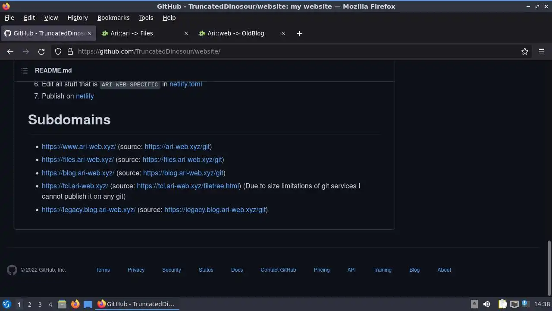Open tcl.ari-web.xyz/filetree.html link
The height and width of the screenshot is (311, 552).
[188, 186]
